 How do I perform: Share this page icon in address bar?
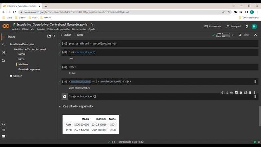click(223, 12)
